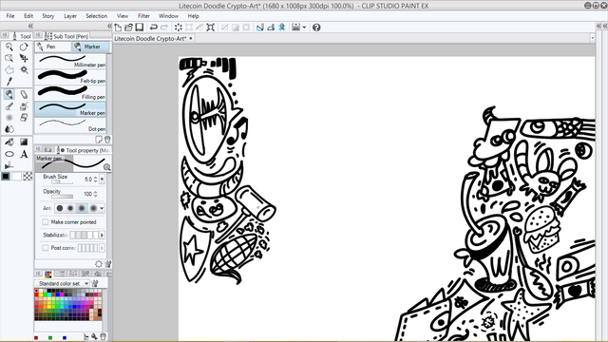Image resolution: width=608 pixels, height=342 pixels.
Task: Select the Blend tool
Action: (x=9, y=129)
